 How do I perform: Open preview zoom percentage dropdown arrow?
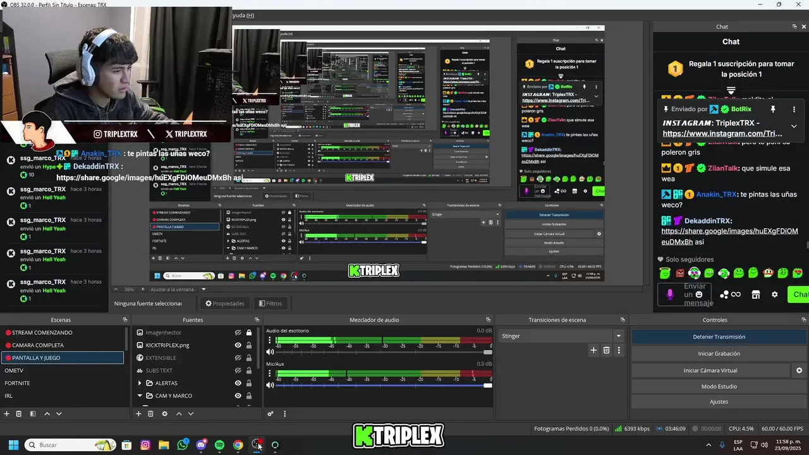(204, 289)
